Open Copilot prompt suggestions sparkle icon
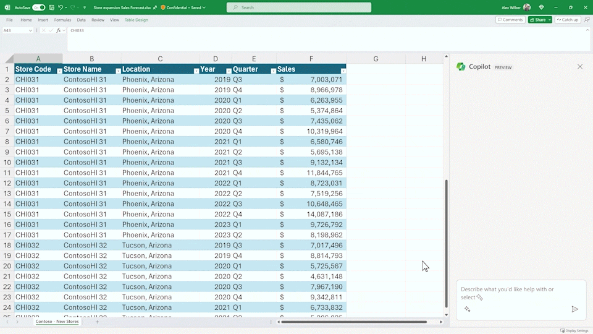593x334 pixels. point(468,309)
